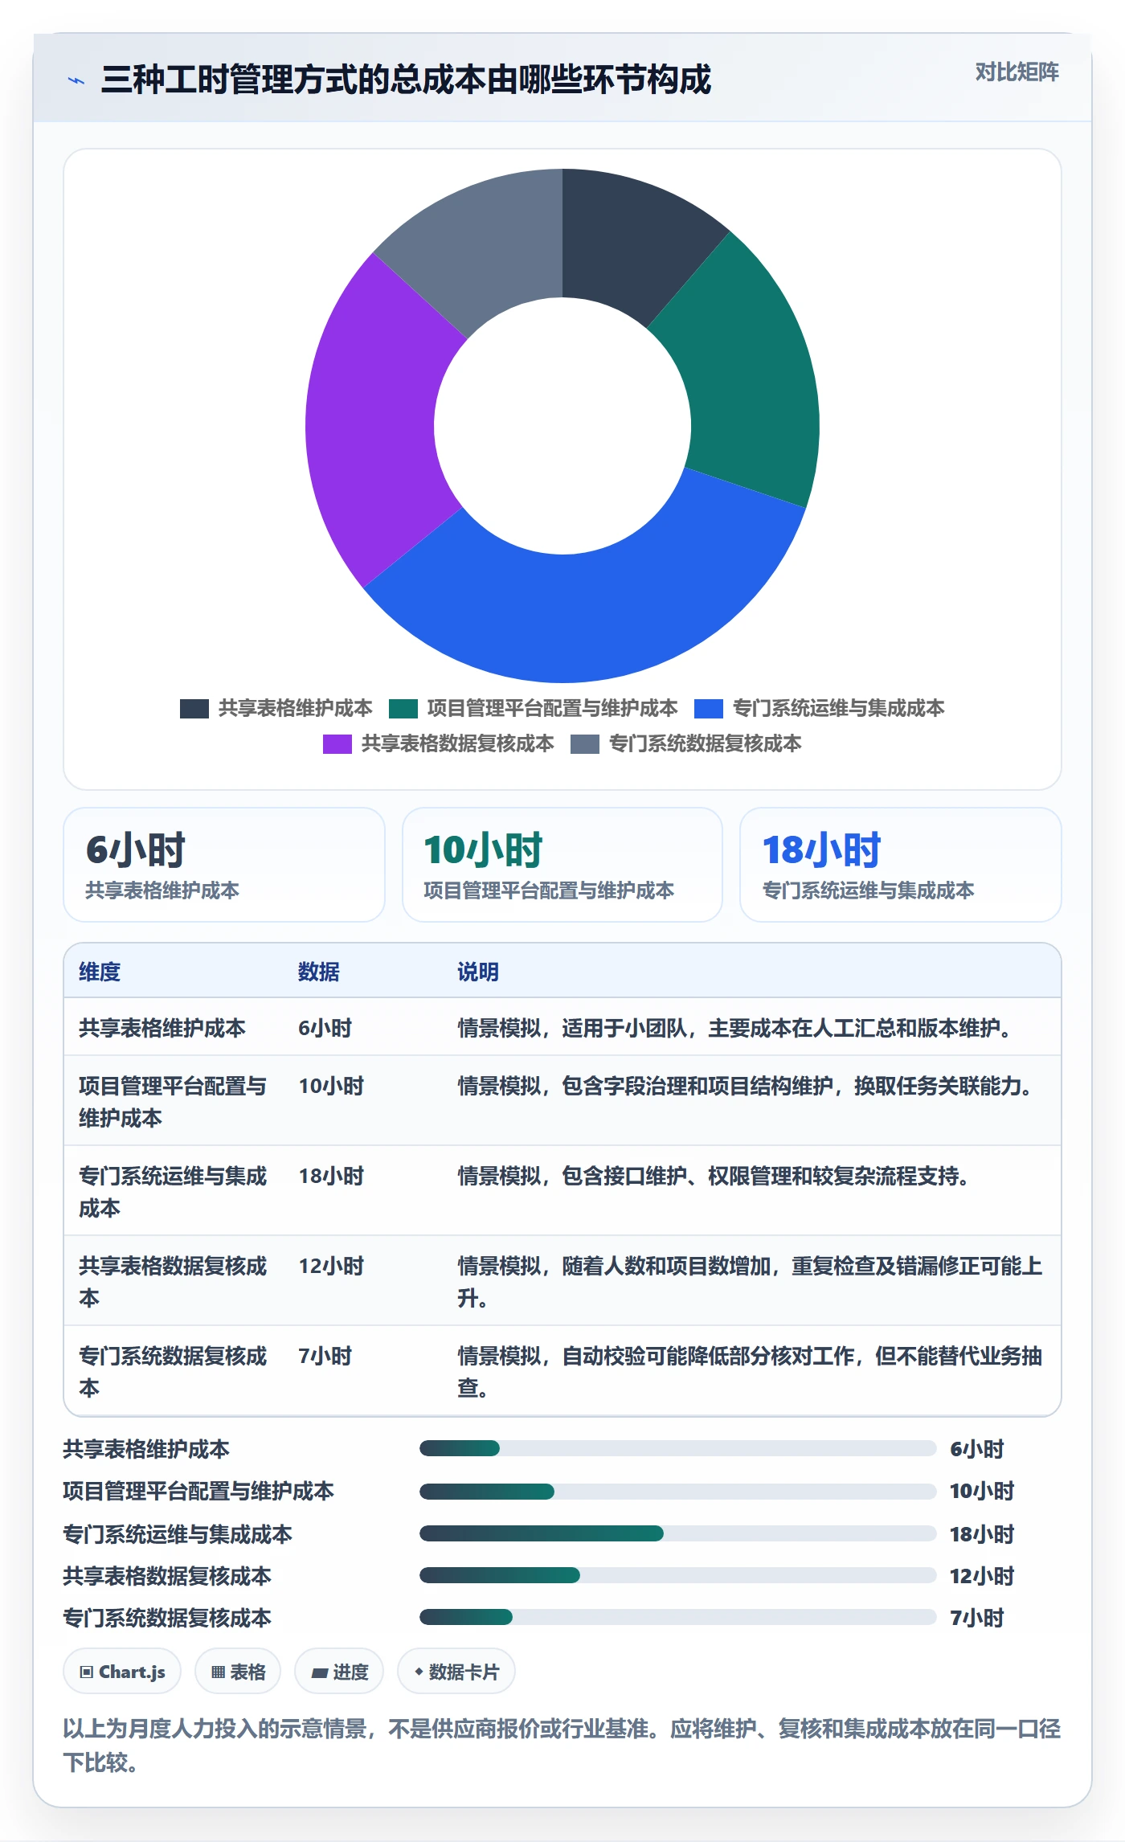The height and width of the screenshot is (1842, 1125).
Task: Click the 共享表格数据复核成本 progress bar
Action: point(678,1575)
